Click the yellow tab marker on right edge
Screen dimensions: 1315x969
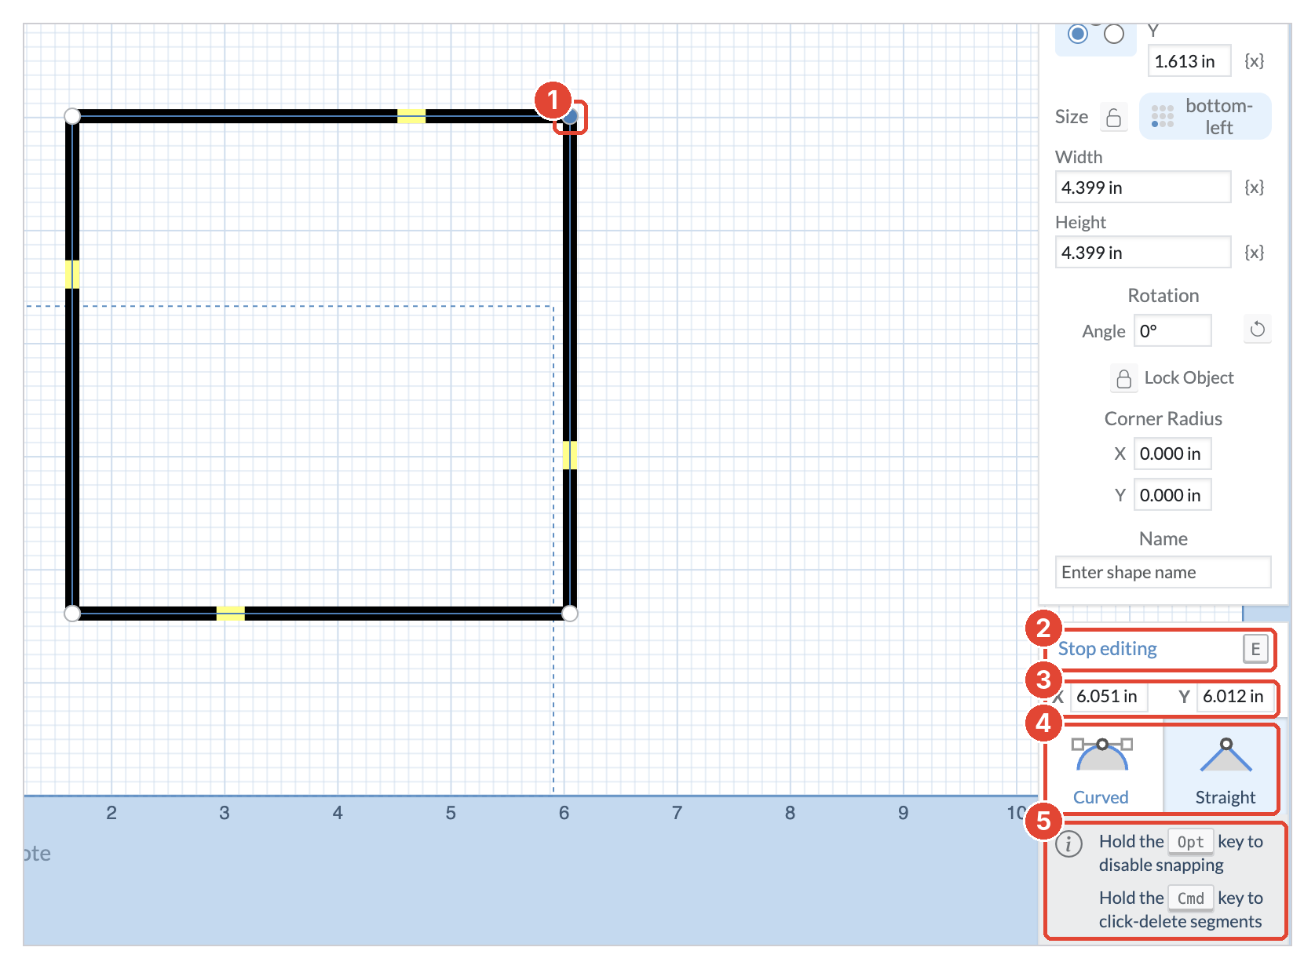[571, 455]
